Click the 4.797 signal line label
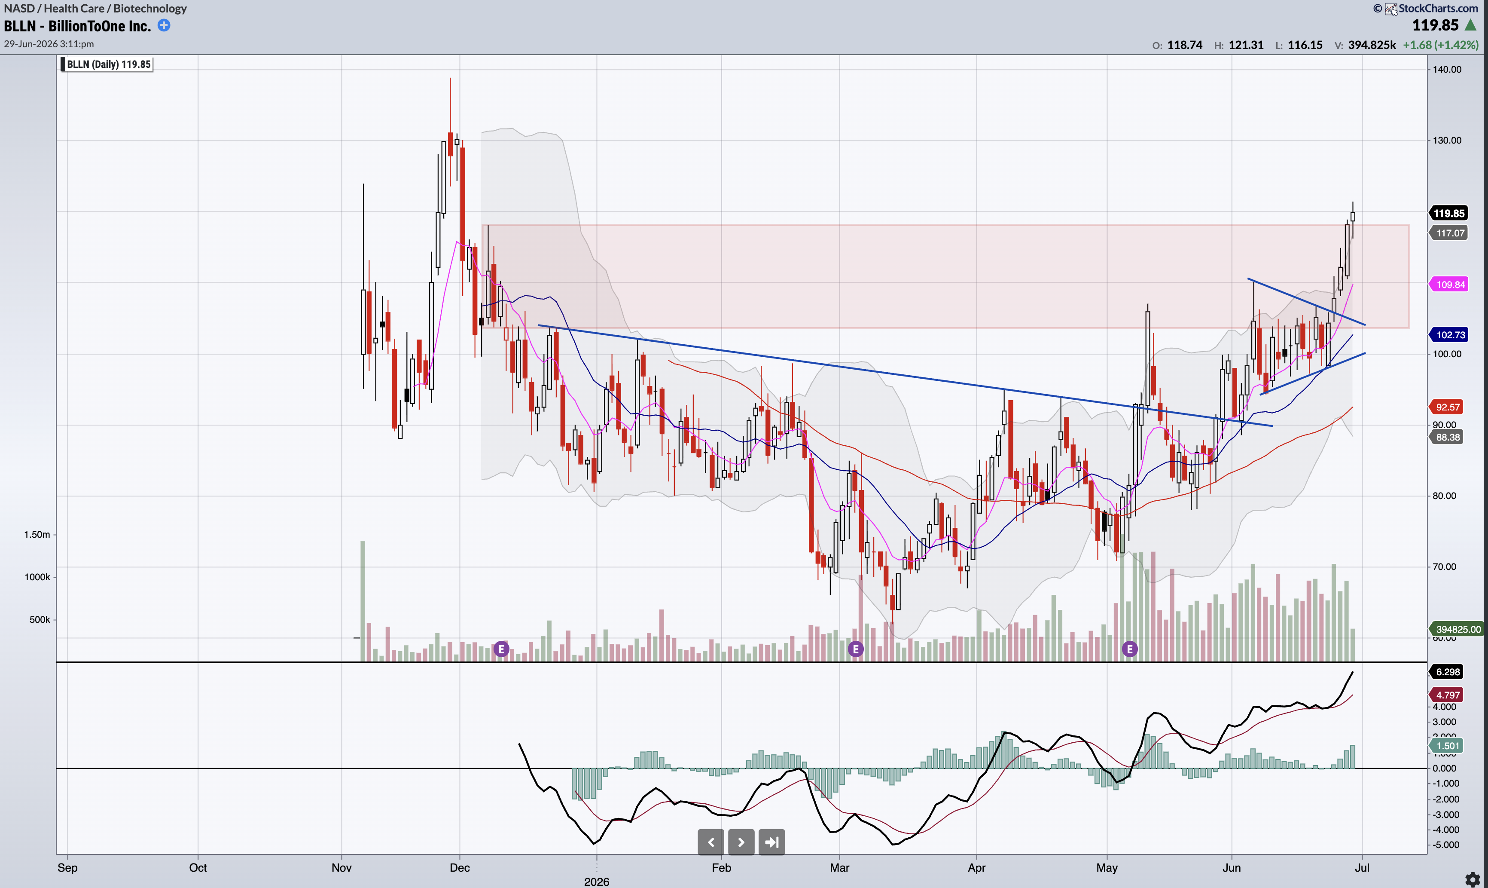 coord(1446,695)
